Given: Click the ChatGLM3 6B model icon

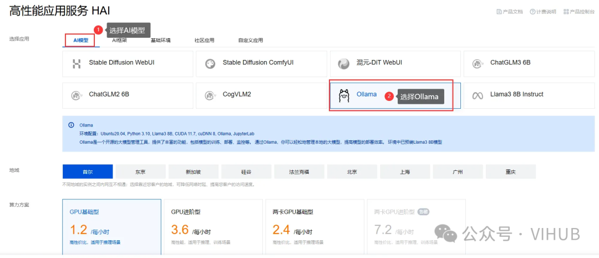Looking at the screenshot, I should point(477,64).
